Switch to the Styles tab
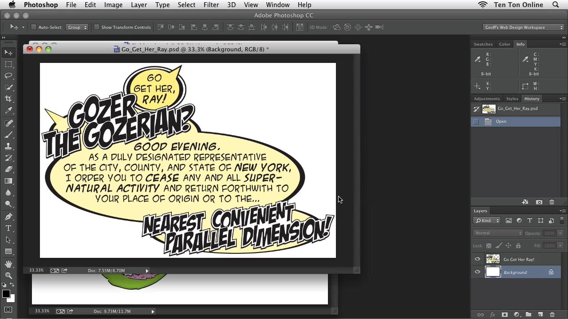The image size is (568, 319). click(512, 99)
